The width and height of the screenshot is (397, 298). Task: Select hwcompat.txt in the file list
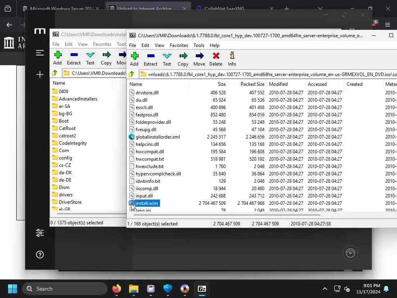(x=150, y=159)
